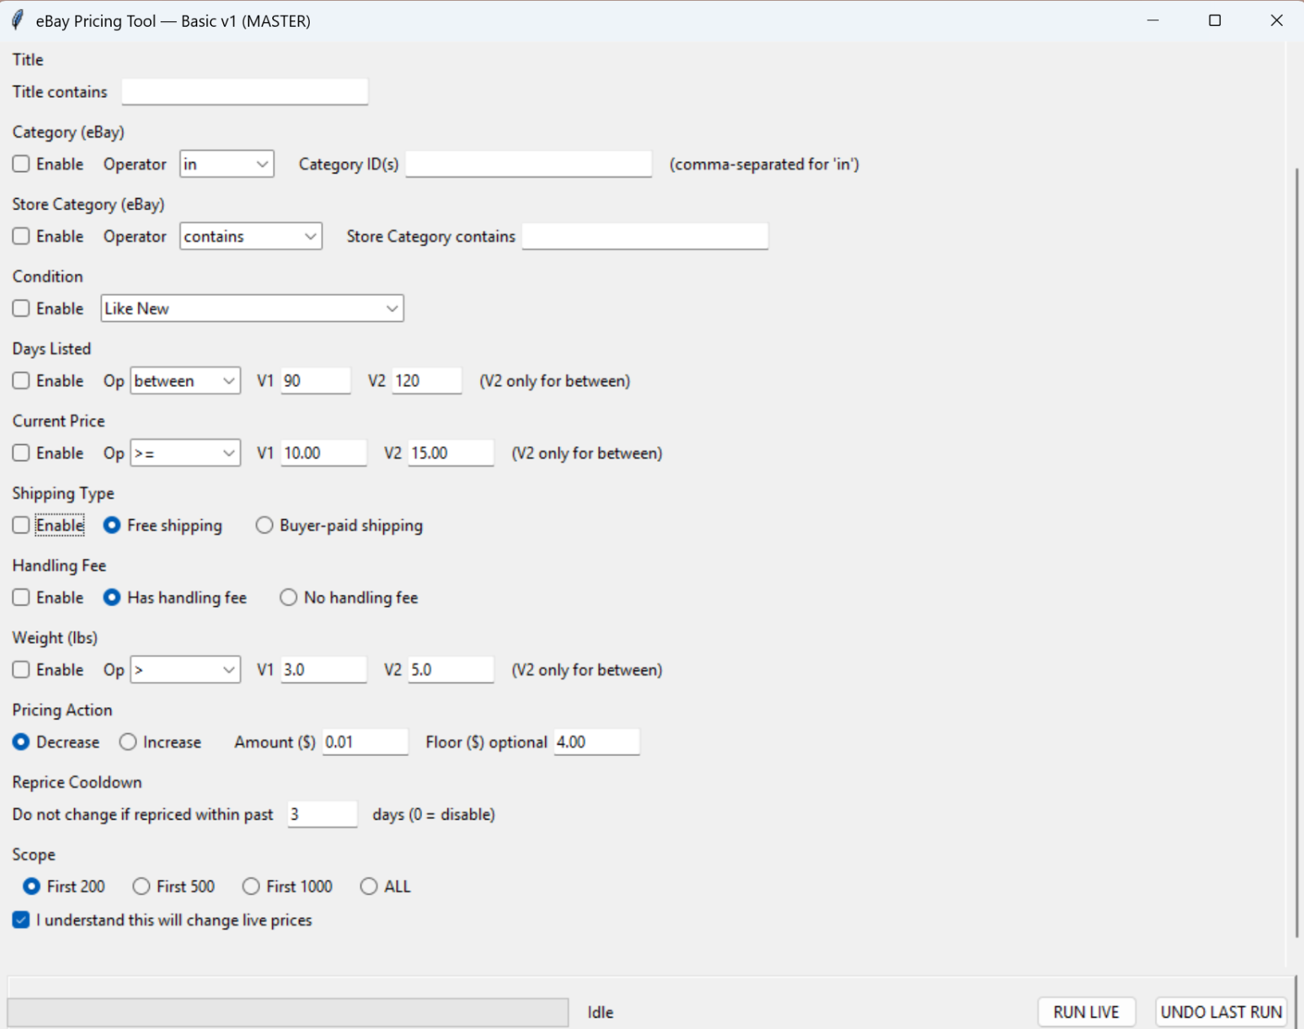Click Weight V2 field showing 5.0

451,670
